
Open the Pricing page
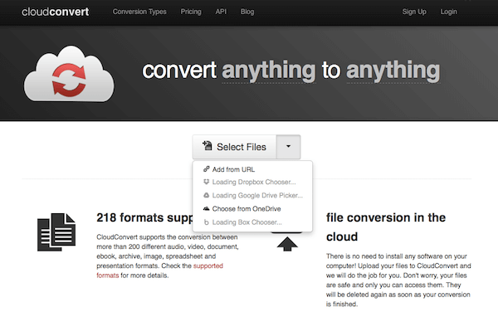pos(191,12)
